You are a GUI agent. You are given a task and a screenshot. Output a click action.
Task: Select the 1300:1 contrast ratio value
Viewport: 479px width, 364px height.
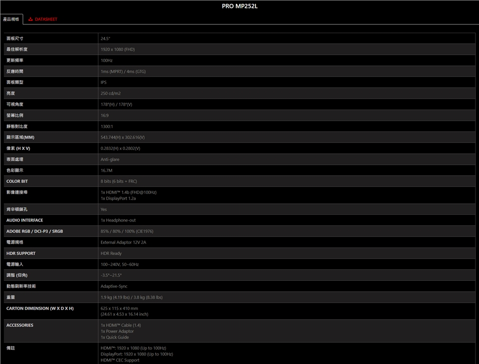point(107,126)
